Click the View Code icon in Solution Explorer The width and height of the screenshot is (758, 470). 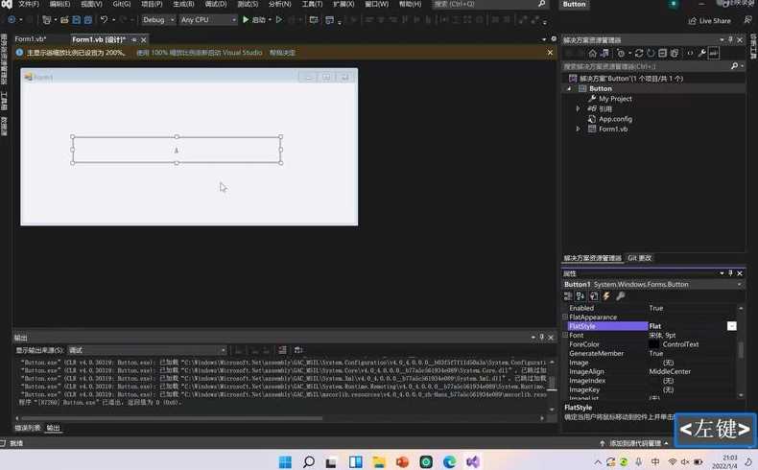690,53
